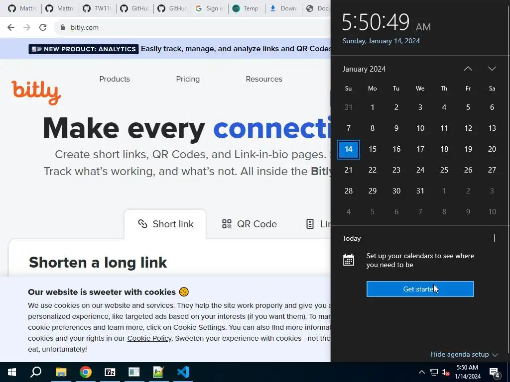Image resolution: width=510 pixels, height=382 pixels.
Task: Select the Short link tab
Action: coord(165,224)
